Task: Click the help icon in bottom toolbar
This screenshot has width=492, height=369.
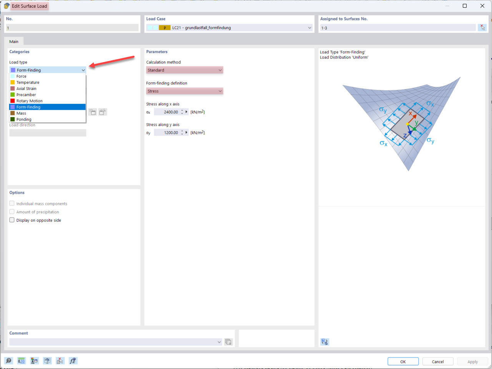Action: pos(8,361)
